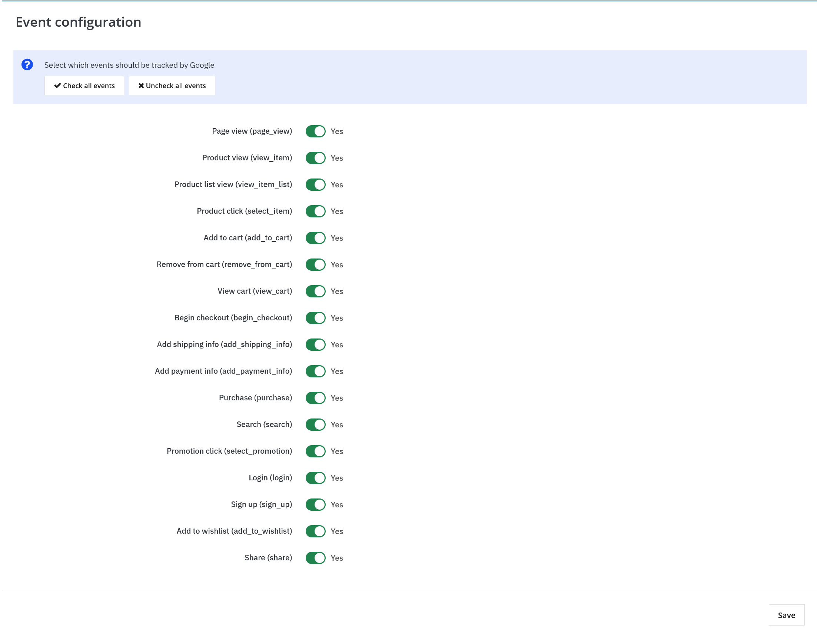Click the Check all events button
Viewport: 817px width, 637px height.
84,85
